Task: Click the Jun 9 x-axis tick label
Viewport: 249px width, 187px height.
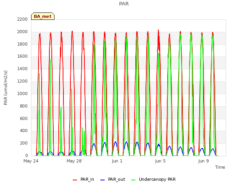Action: pyautogui.click(x=203, y=161)
